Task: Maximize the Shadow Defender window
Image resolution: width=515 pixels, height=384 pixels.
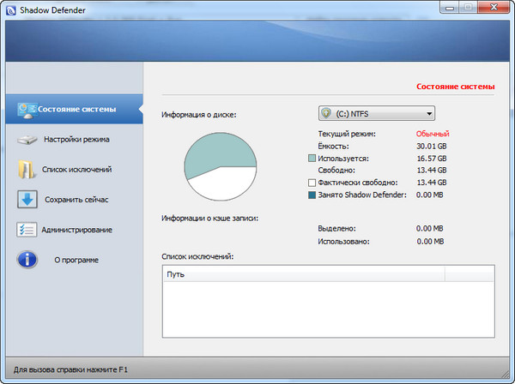Action: click(466, 8)
